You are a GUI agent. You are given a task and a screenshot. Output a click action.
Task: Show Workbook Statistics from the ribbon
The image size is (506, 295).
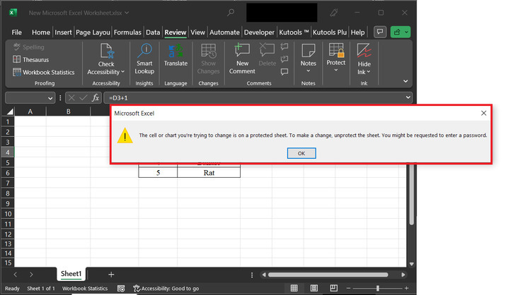(44, 72)
